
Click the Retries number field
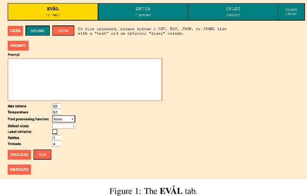57,138
